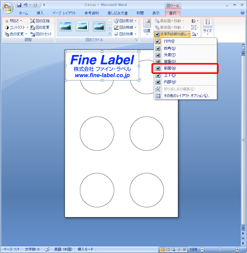Image resolution: width=247 pixels, height=253 pixels.
Task: Open the 校閲 tab
Action: coord(140,13)
